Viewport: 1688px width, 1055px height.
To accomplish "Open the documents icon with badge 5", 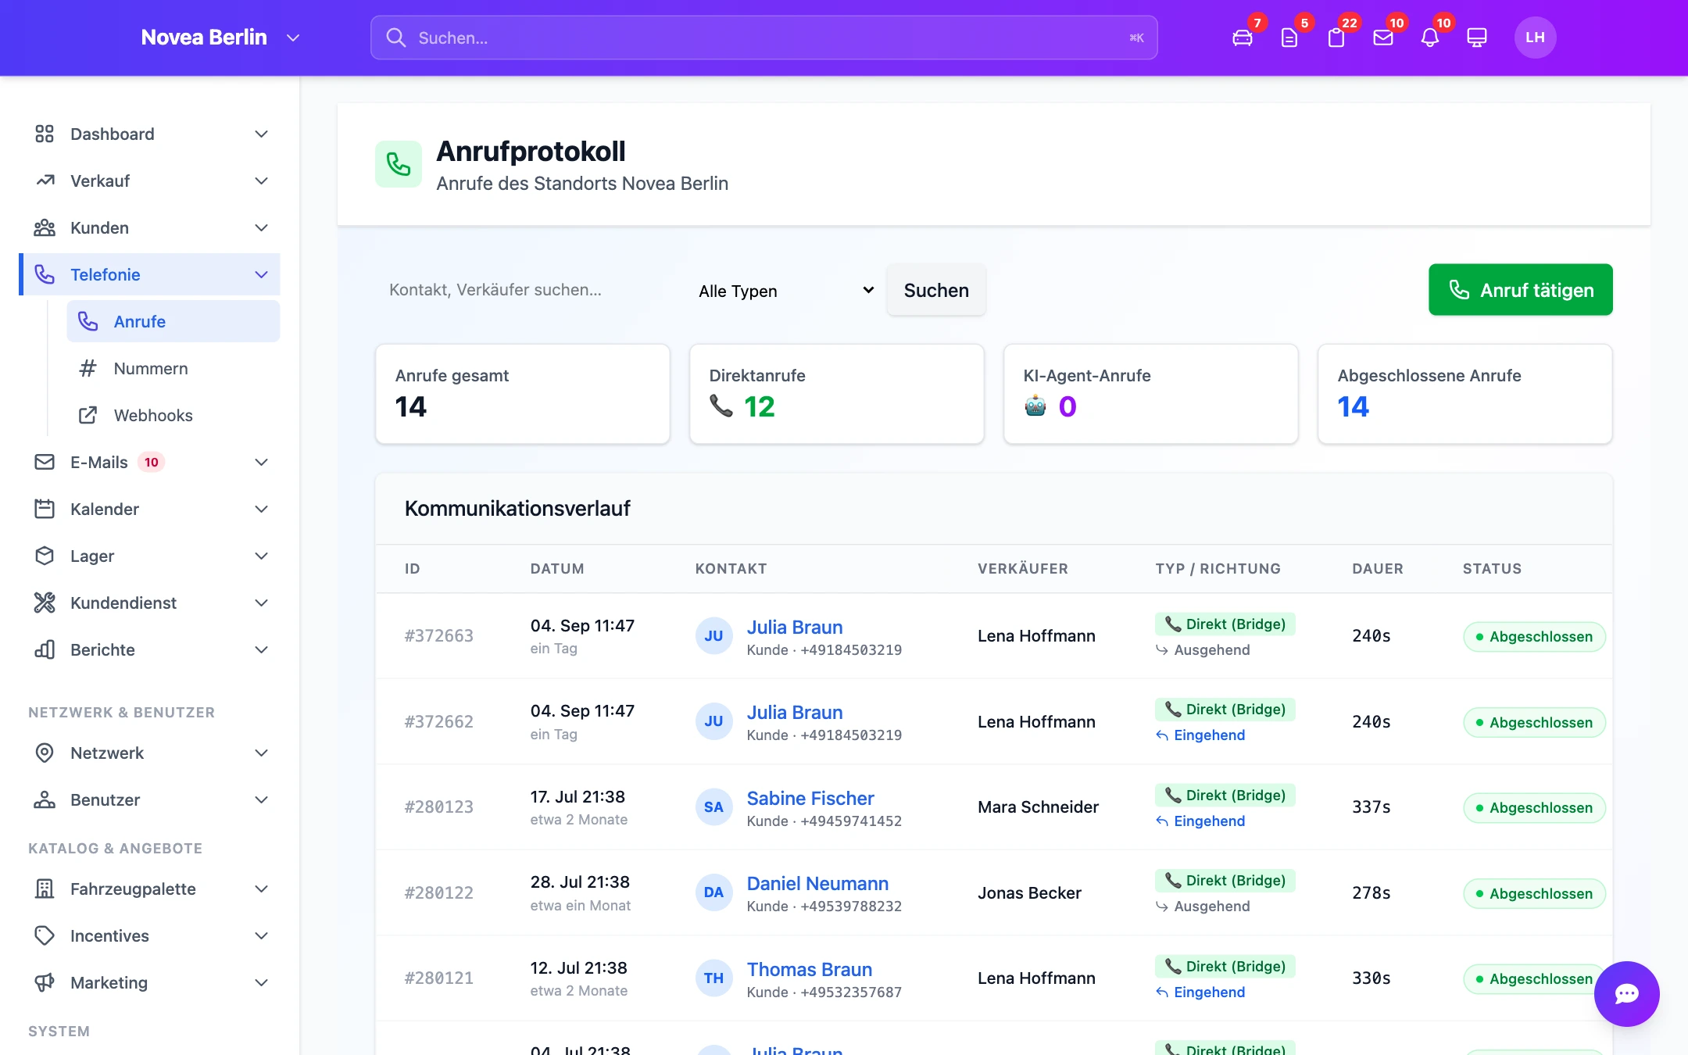I will (1289, 38).
